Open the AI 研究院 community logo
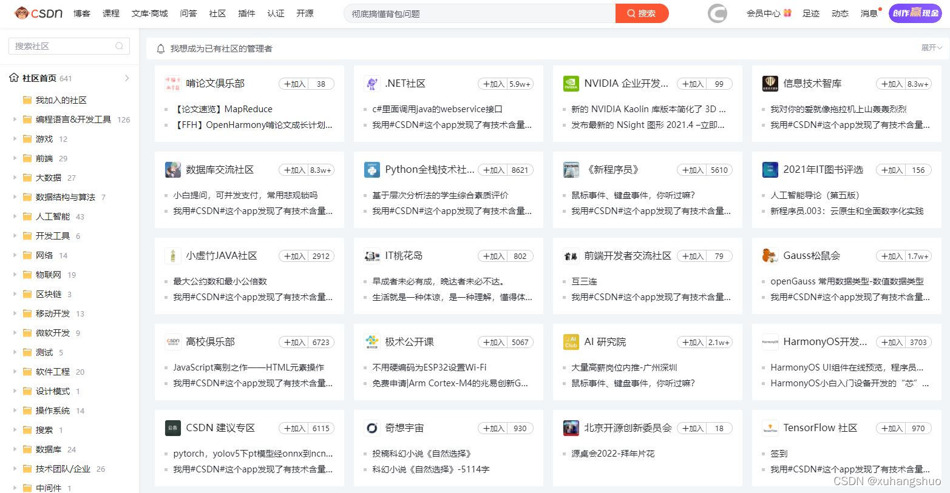Viewport: 950px width, 493px height. tap(571, 342)
